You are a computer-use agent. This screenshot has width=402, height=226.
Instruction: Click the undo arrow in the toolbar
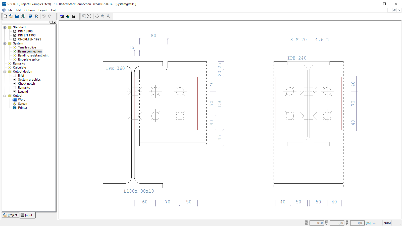point(44,16)
